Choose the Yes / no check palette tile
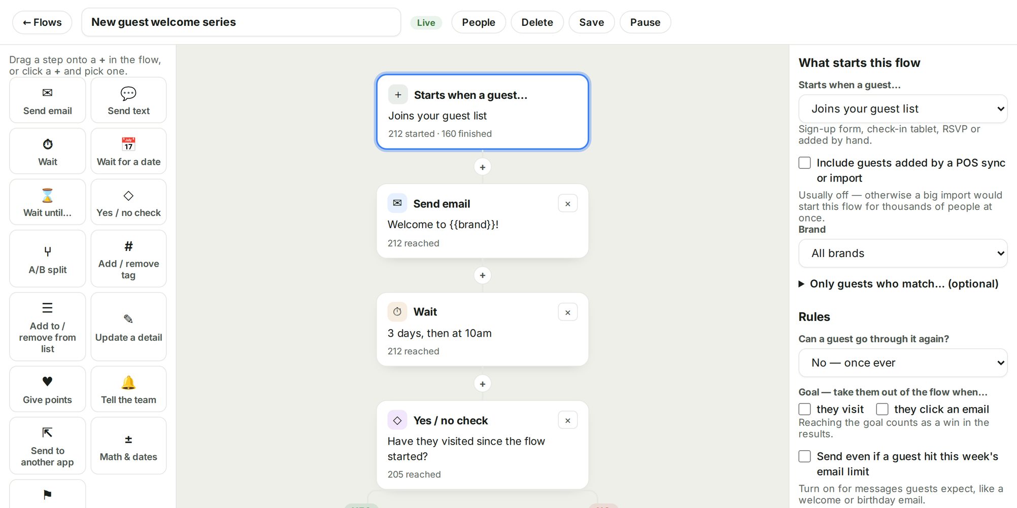Viewport: 1017px width, 508px height. (x=128, y=202)
